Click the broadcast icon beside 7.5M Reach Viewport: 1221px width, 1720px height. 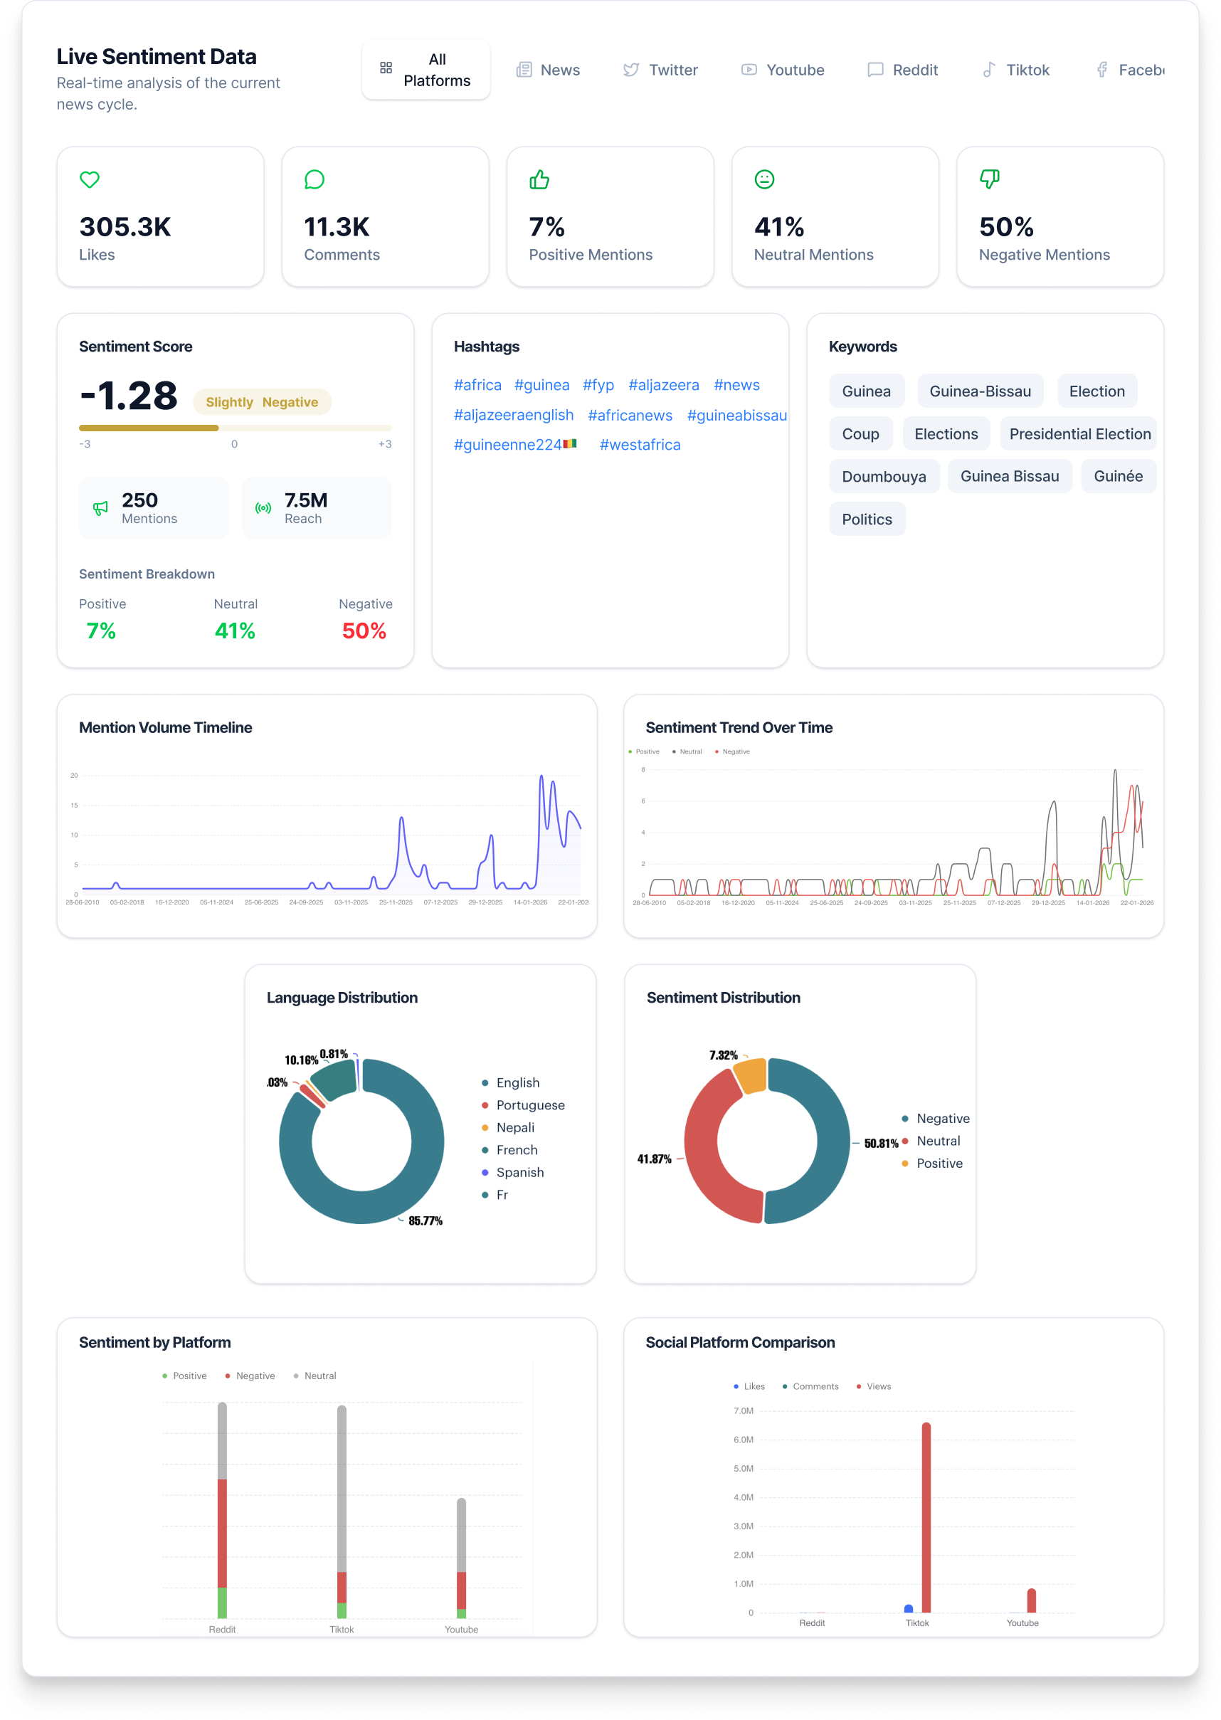pos(263,508)
